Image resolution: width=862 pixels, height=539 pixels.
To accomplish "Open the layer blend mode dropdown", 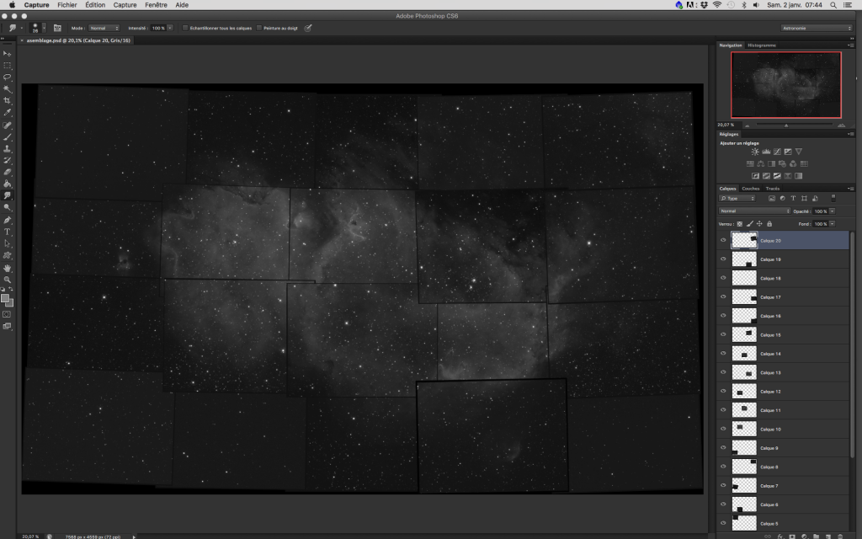I will (754, 211).
